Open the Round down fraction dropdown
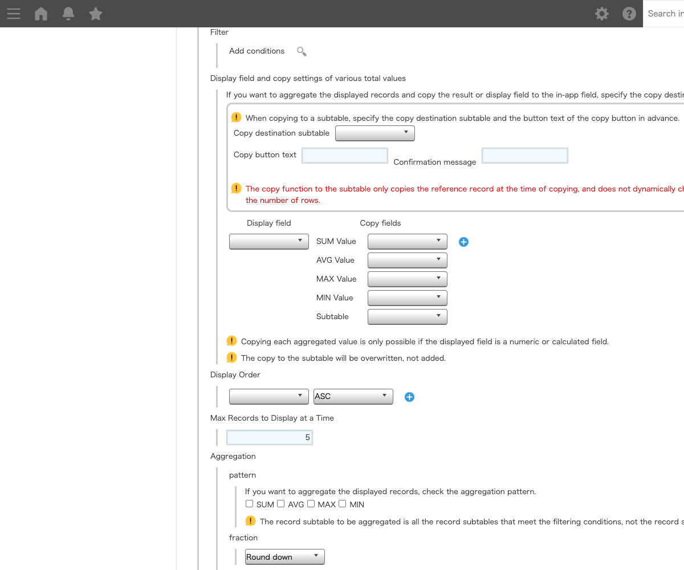This screenshot has height=570, width=684. point(284,557)
